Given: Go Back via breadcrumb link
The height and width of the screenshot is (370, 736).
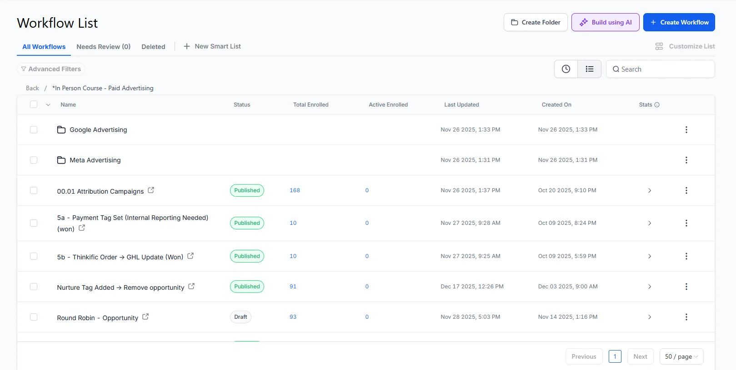Looking at the screenshot, I should tap(32, 88).
